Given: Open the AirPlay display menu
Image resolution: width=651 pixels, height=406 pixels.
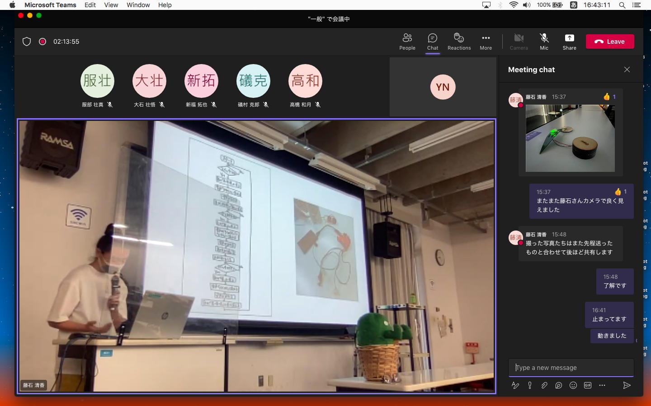Looking at the screenshot, I should click(x=486, y=5).
